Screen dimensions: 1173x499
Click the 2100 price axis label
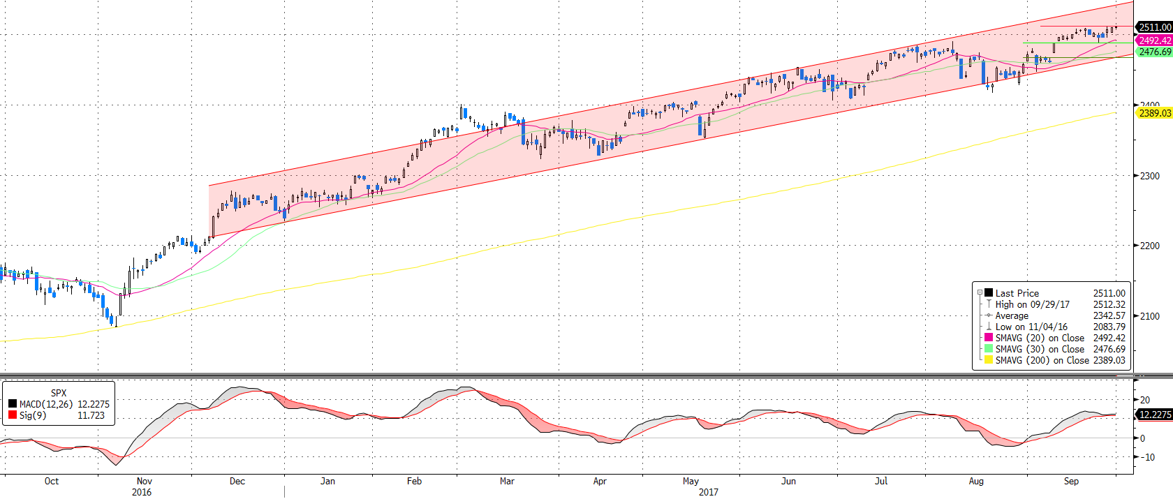[1150, 316]
